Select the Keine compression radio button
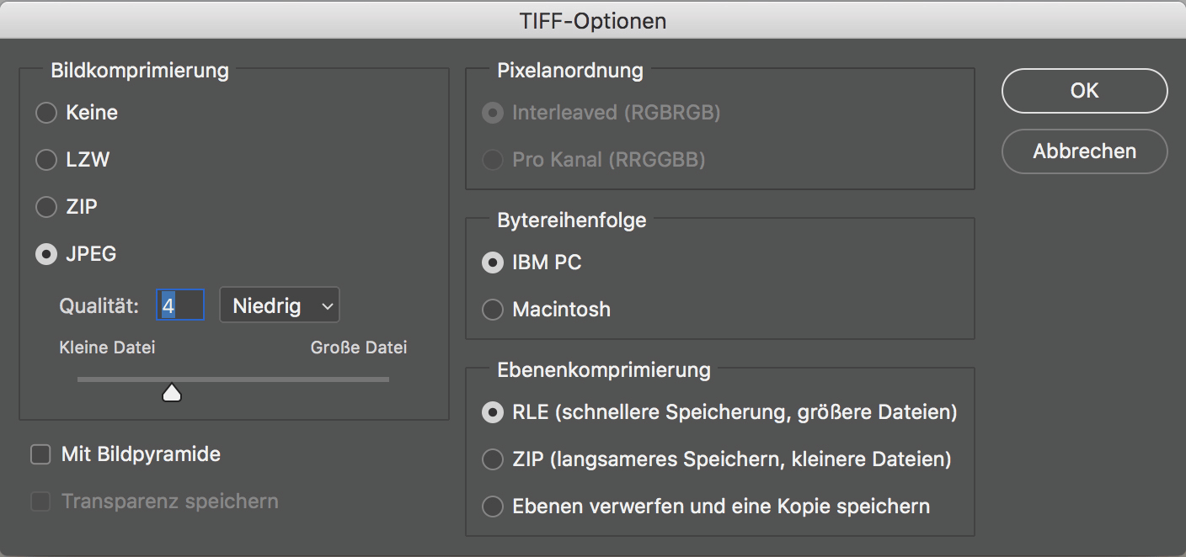The height and width of the screenshot is (557, 1186). point(46,112)
